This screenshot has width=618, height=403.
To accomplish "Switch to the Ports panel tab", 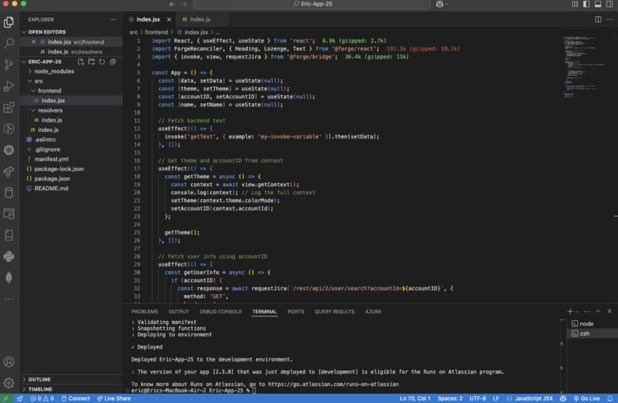I will pos(296,311).
